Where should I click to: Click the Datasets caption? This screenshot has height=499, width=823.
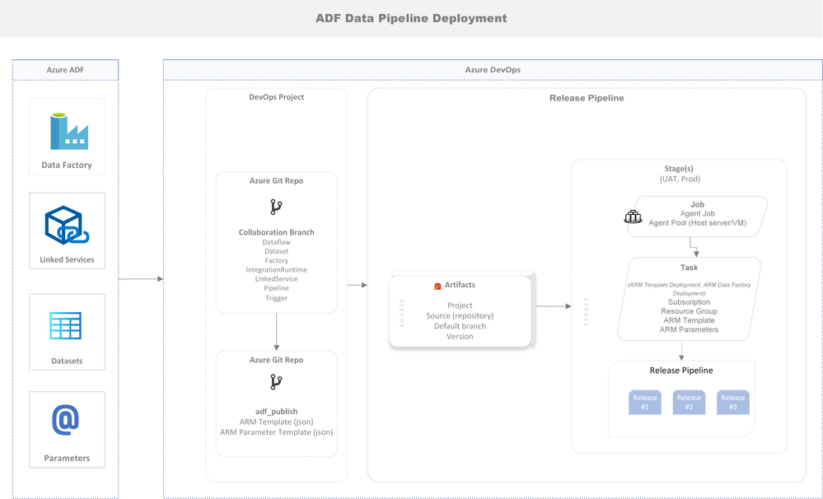tap(67, 361)
